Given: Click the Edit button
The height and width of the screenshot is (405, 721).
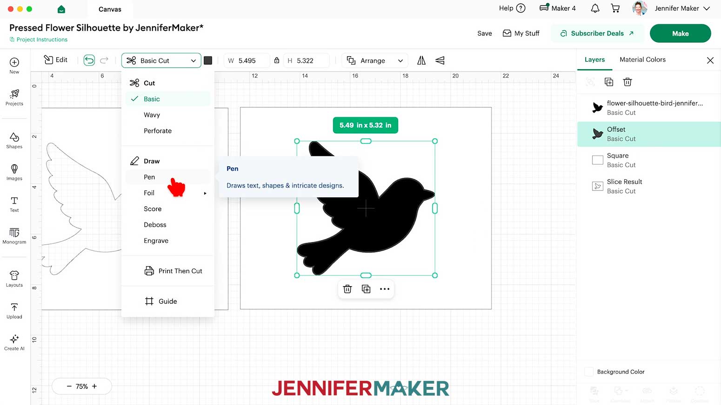Looking at the screenshot, I should [55, 60].
